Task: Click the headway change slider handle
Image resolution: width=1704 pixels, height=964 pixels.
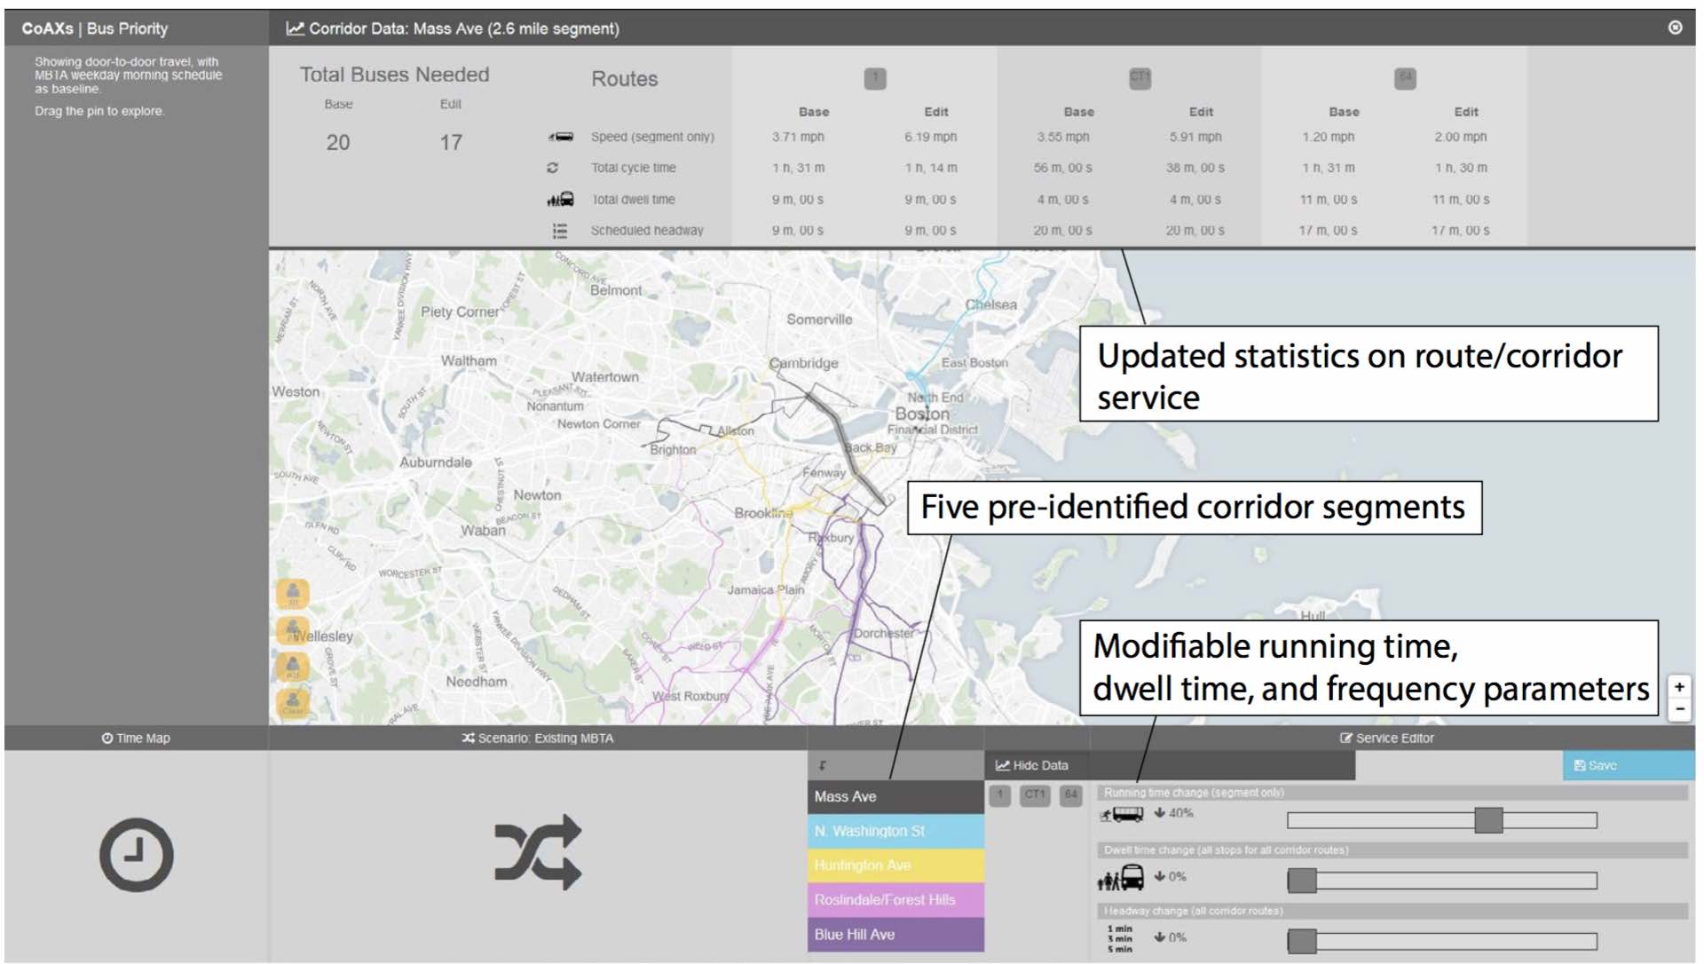Action: 1302,941
